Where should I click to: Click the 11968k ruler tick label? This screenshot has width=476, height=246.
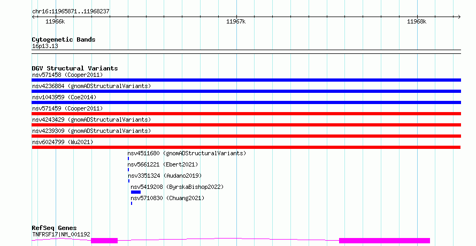pos(417,21)
